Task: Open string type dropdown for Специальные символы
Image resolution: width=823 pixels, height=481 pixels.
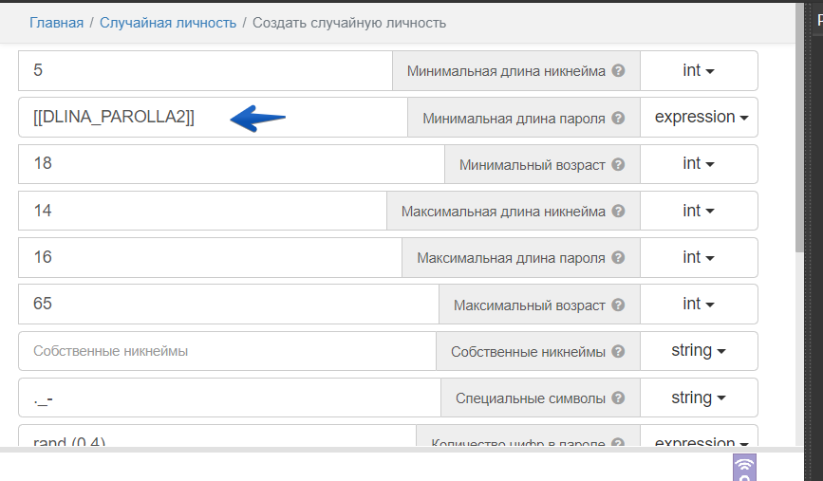Action: click(x=699, y=398)
